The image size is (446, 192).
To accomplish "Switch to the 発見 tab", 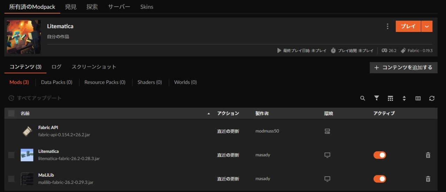I will (71, 7).
